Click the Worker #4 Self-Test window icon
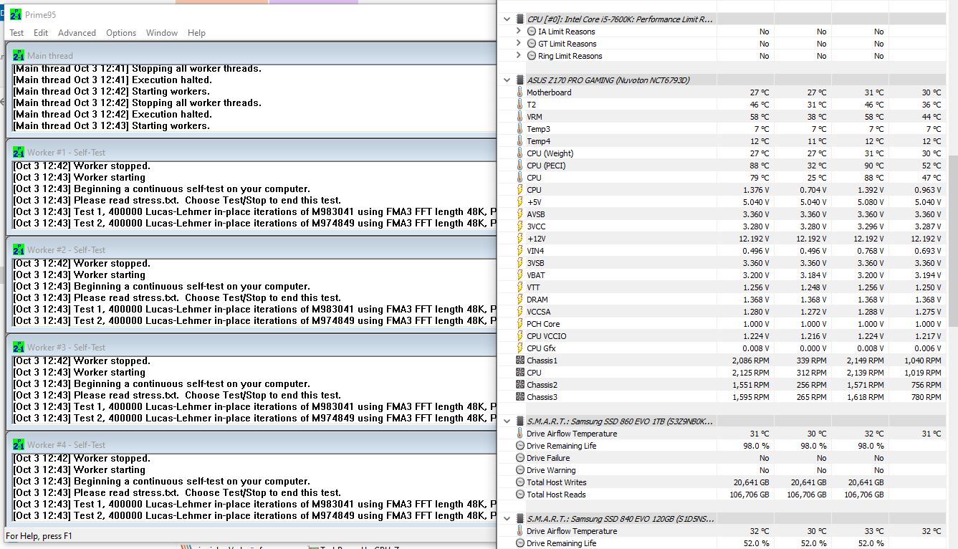Image resolution: width=958 pixels, height=549 pixels. 19,445
